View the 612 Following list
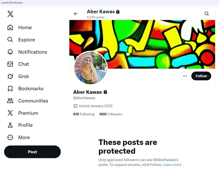Image resolution: width=219 pixels, height=170 pixels. click(x=84, y=114)
